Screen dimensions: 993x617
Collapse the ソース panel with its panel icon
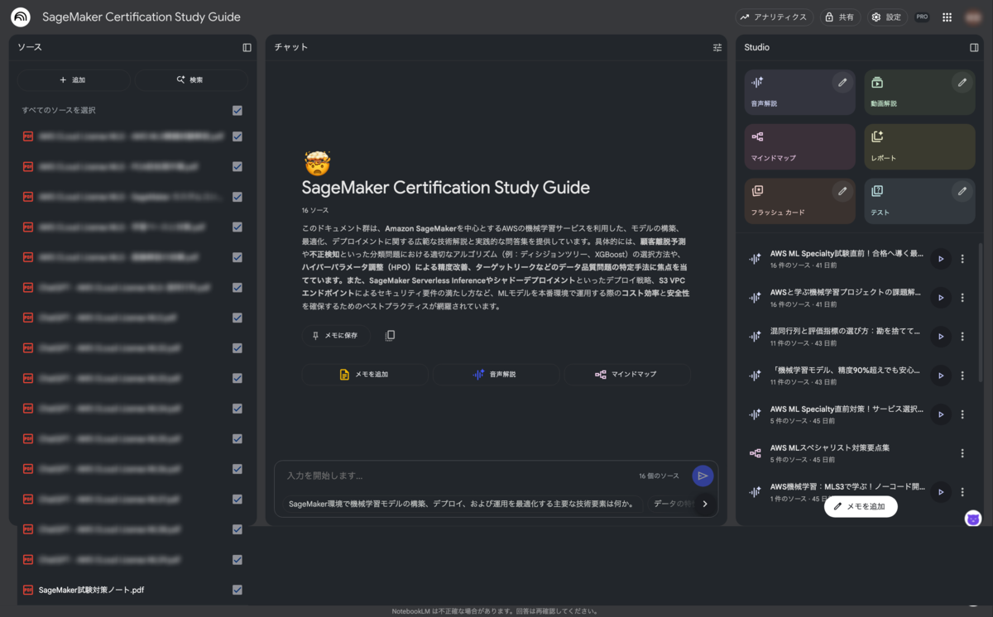coord(247,47)
